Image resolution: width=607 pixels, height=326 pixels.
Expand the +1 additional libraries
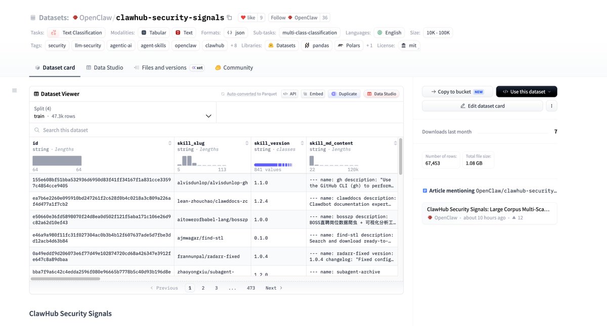point(370,45)
